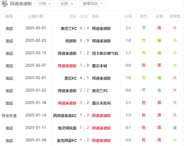Click the 平 result in 03-01 row
184x146 pixels.
point(144,28)
